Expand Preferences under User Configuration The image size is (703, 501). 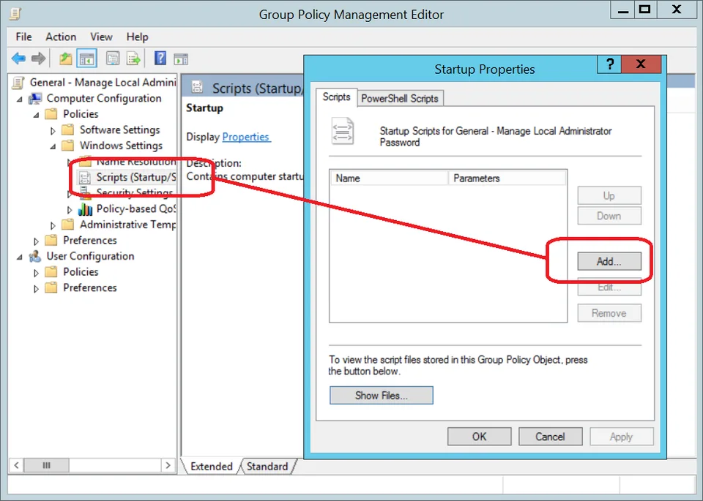37,288
